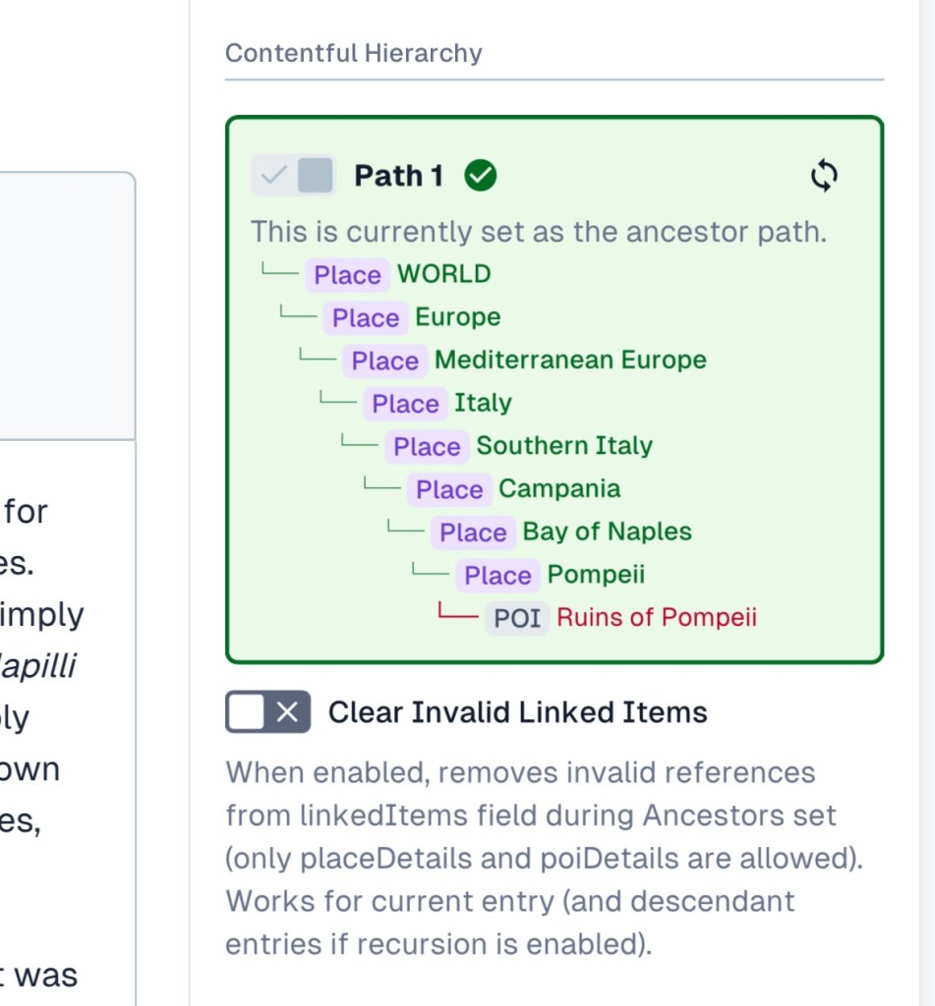935x1006 pixels.
Task: Click the Contentful Hierarchy section heading
Action: tap(354, 53)
